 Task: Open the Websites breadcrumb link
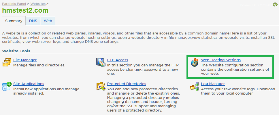pyautogui.click(x=38, y=3)
